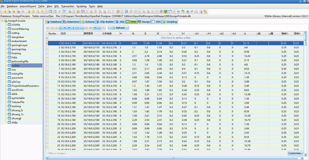Switch to the Design tab
Image resolution: width=309 pixels, height=160 pixels.
click(144, 22)
